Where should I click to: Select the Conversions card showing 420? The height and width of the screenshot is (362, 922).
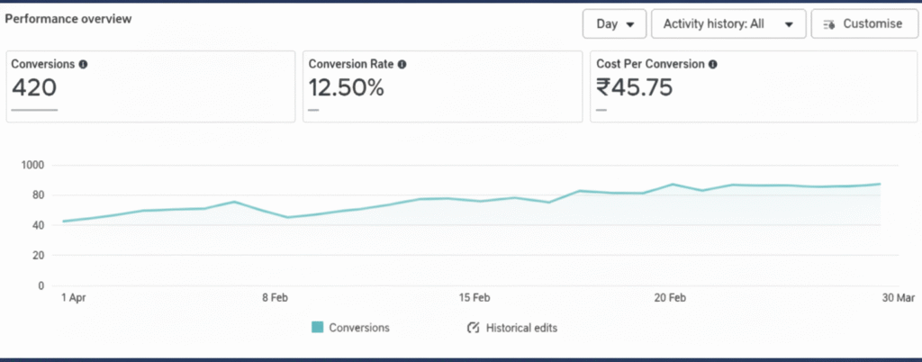(151, 86)
